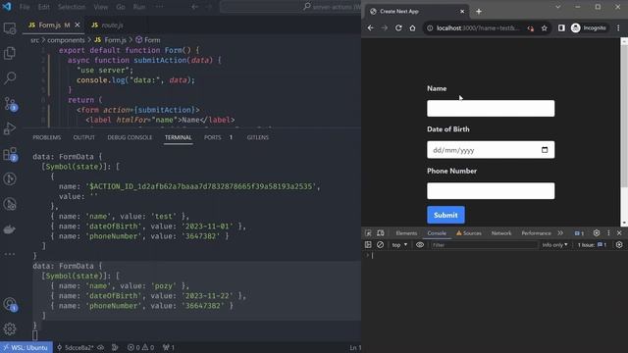The image size is (628, 353).
Task: Open the Run menu in VS Code
Action: pos(139,7)
